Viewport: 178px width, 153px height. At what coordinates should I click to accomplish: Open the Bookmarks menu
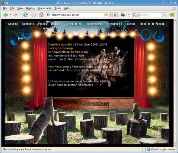pyautogui.click(x=45, y=8)
